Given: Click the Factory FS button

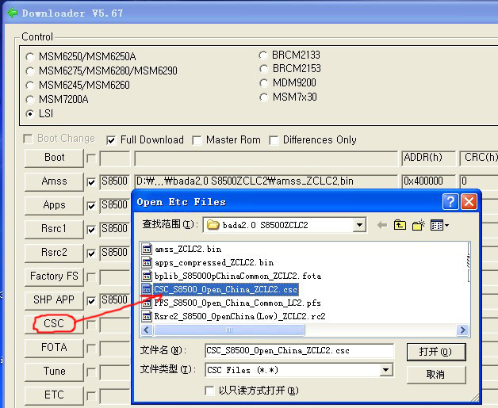Looking at the screenshot, I should 54,276.
